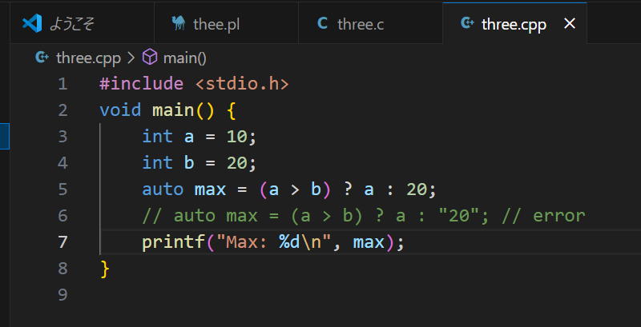Click the closing brace on line 8
Image resolution: width=641 pixels, height=327 pixels.
(x=104, y=269)
